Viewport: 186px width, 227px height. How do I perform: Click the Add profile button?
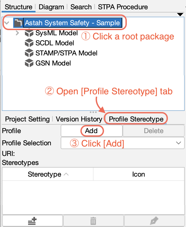(x=92, y=131)
